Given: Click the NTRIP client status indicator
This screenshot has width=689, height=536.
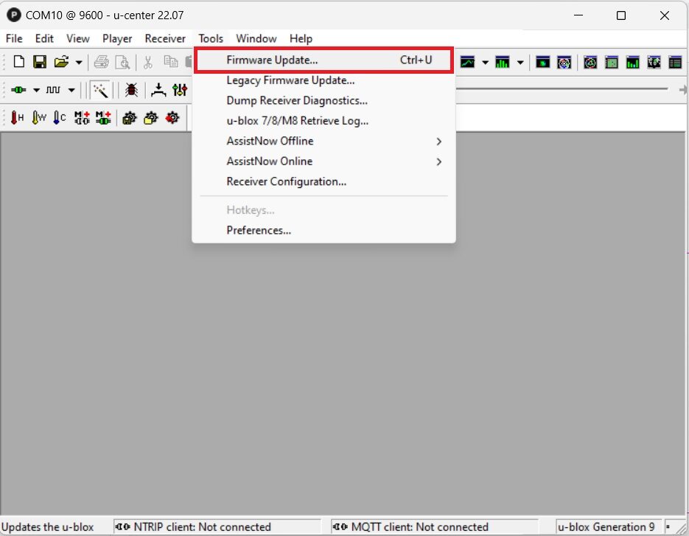Looking at the screenshot, I should (214, 527).
